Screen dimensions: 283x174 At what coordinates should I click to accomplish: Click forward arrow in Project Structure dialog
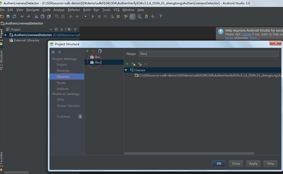[59, 52]
